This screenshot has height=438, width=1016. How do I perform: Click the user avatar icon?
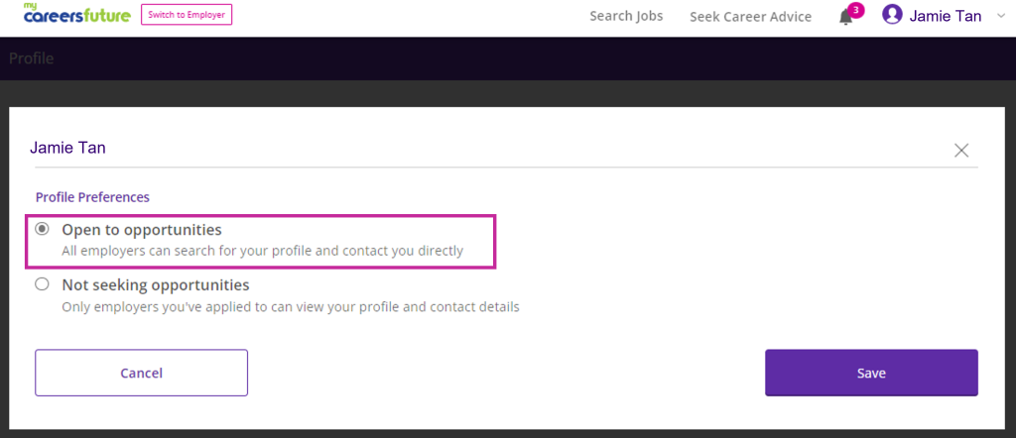click(x=892, y=15)
